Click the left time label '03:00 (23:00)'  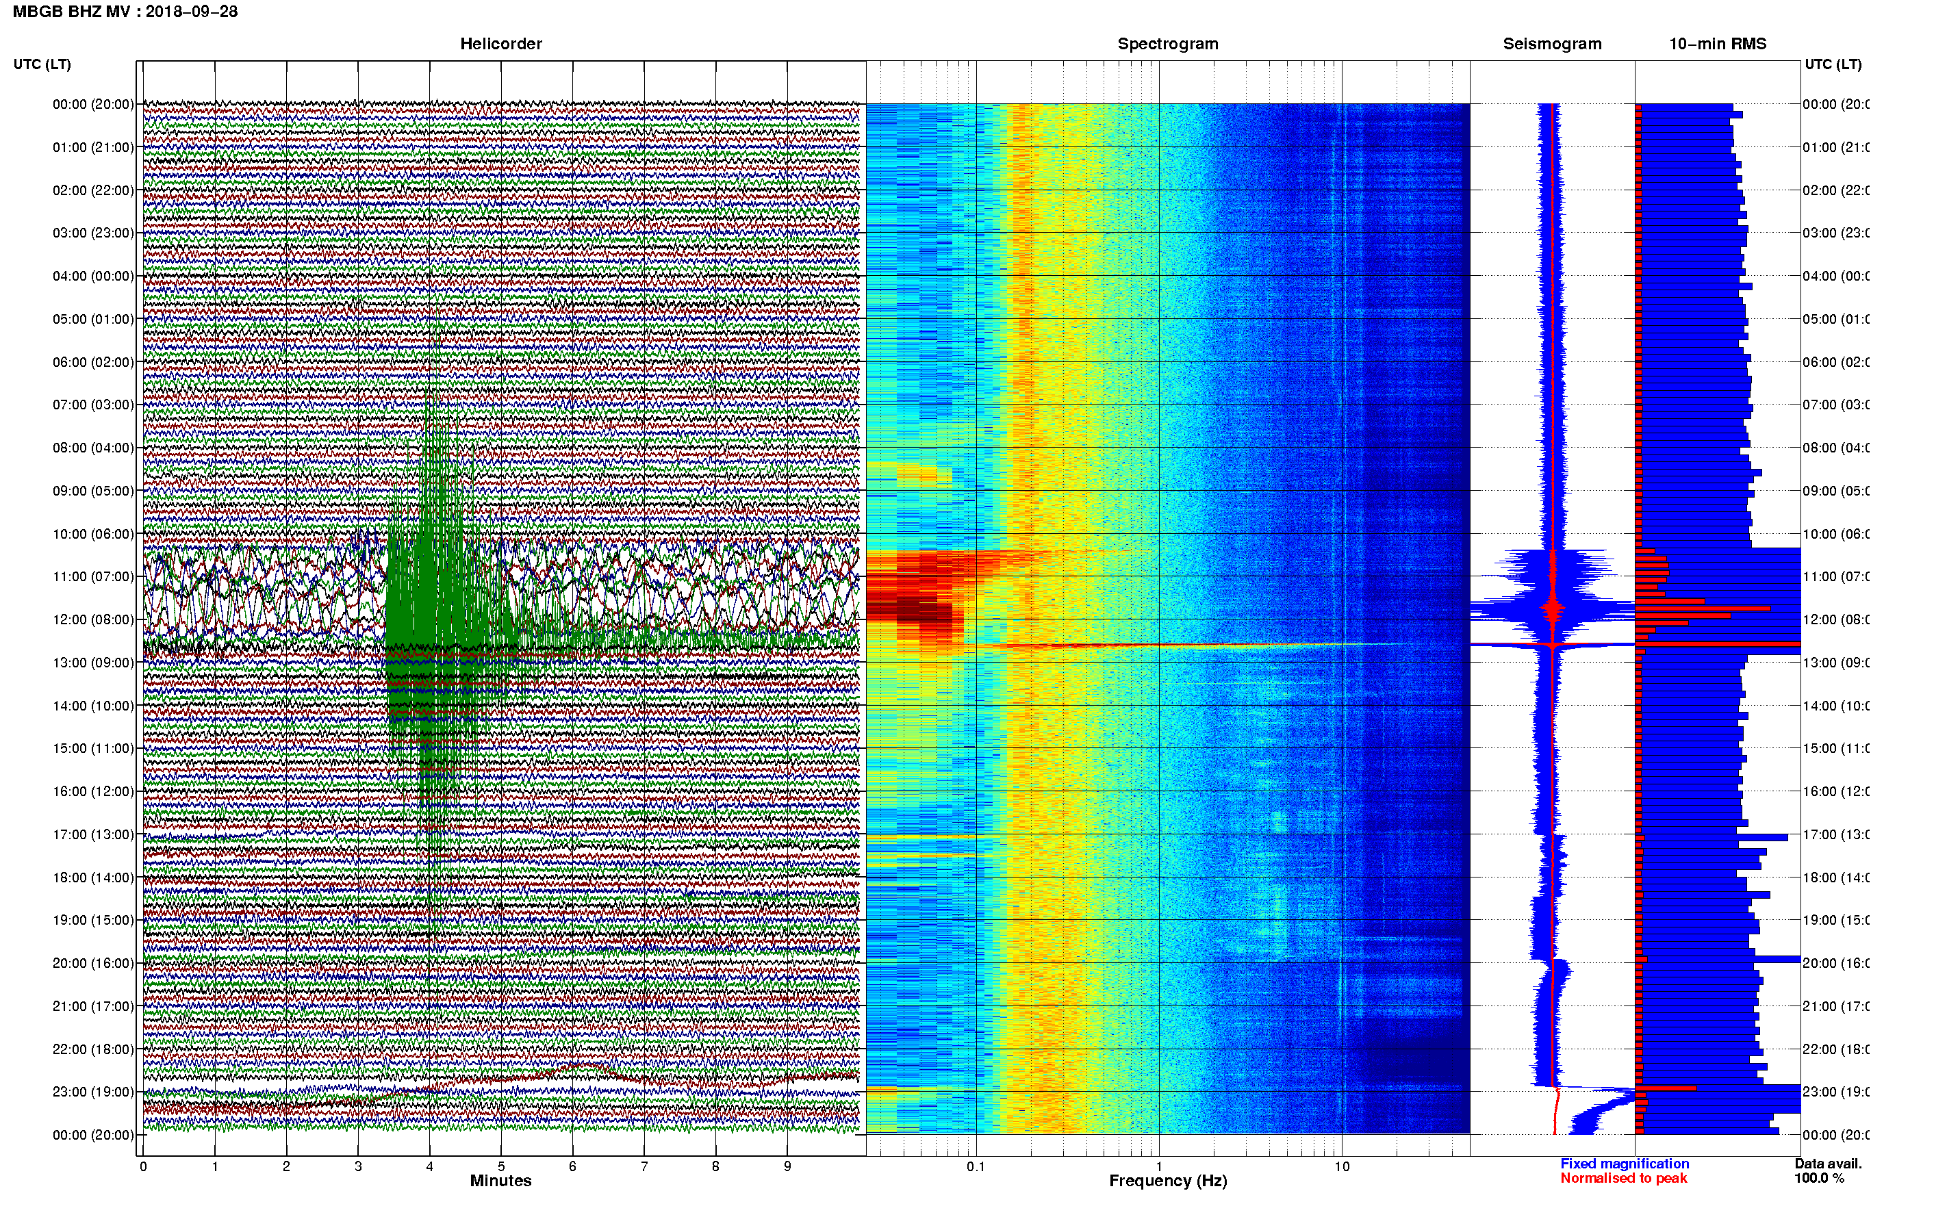click(93, 233)
